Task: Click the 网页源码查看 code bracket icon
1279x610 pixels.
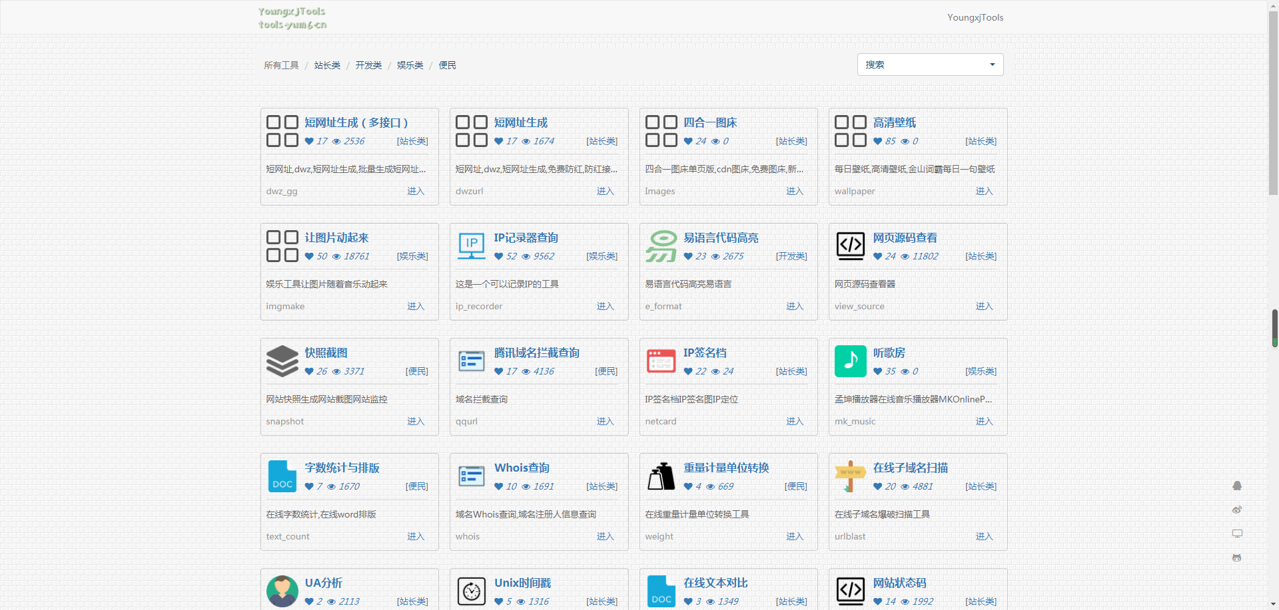Action: point(850,246)
